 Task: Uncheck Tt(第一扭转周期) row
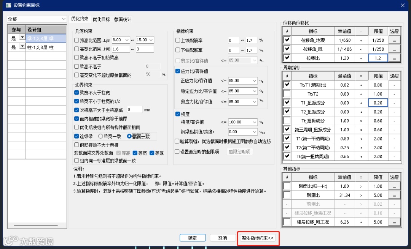[x=287, y=156]
